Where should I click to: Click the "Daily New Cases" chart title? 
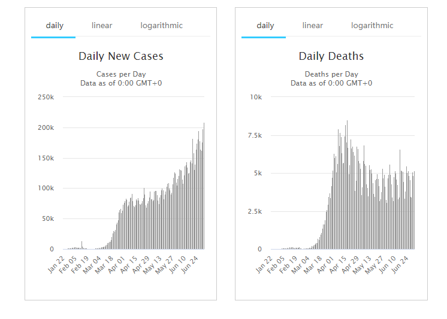pyautogui.click(x=121, y=56)
